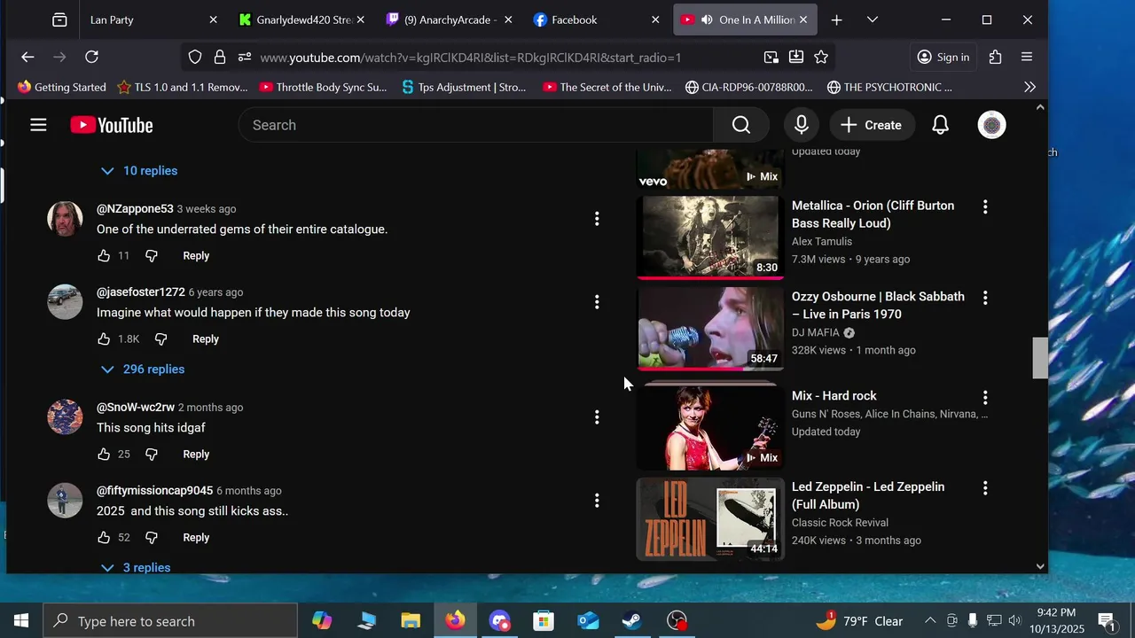Open Firefox application menu

[1027, 57]
